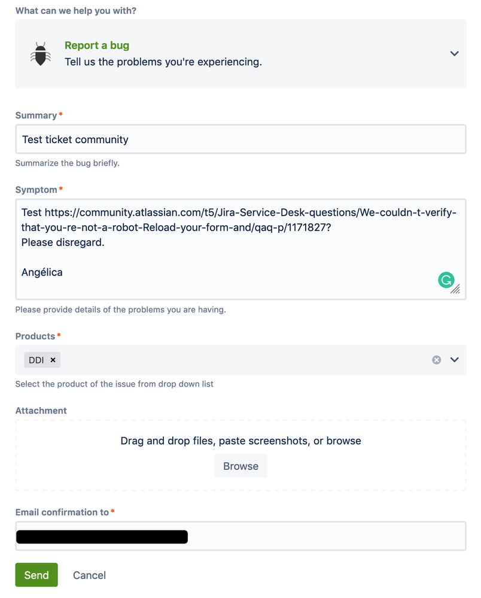
Task: Cancel the bug report form
Action: (89, 575)
